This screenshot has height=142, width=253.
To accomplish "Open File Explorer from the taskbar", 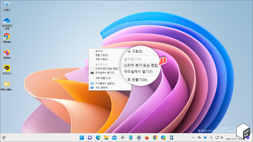I will click(x=106, y=138).
